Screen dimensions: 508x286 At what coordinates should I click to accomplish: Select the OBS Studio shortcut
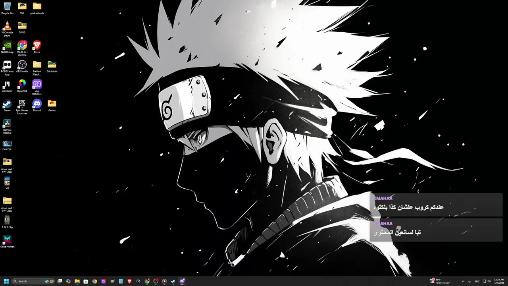click(22, 66)
